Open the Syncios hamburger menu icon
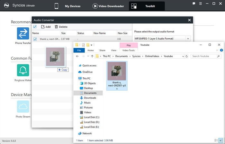The image size is (225, 144). click(201, 4)
